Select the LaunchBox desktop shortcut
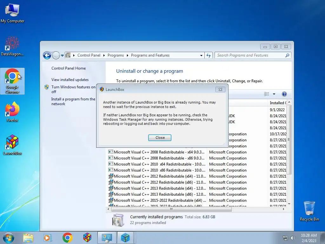 coord(12,145)
